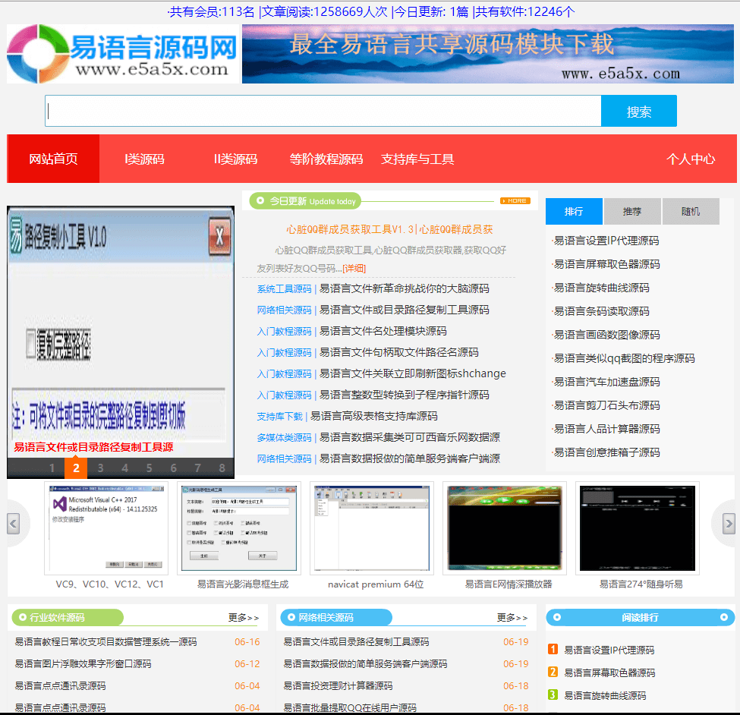The image size is (740, 715).
Task: Open the 个人中心 menu item
Action: pos(691,159)
